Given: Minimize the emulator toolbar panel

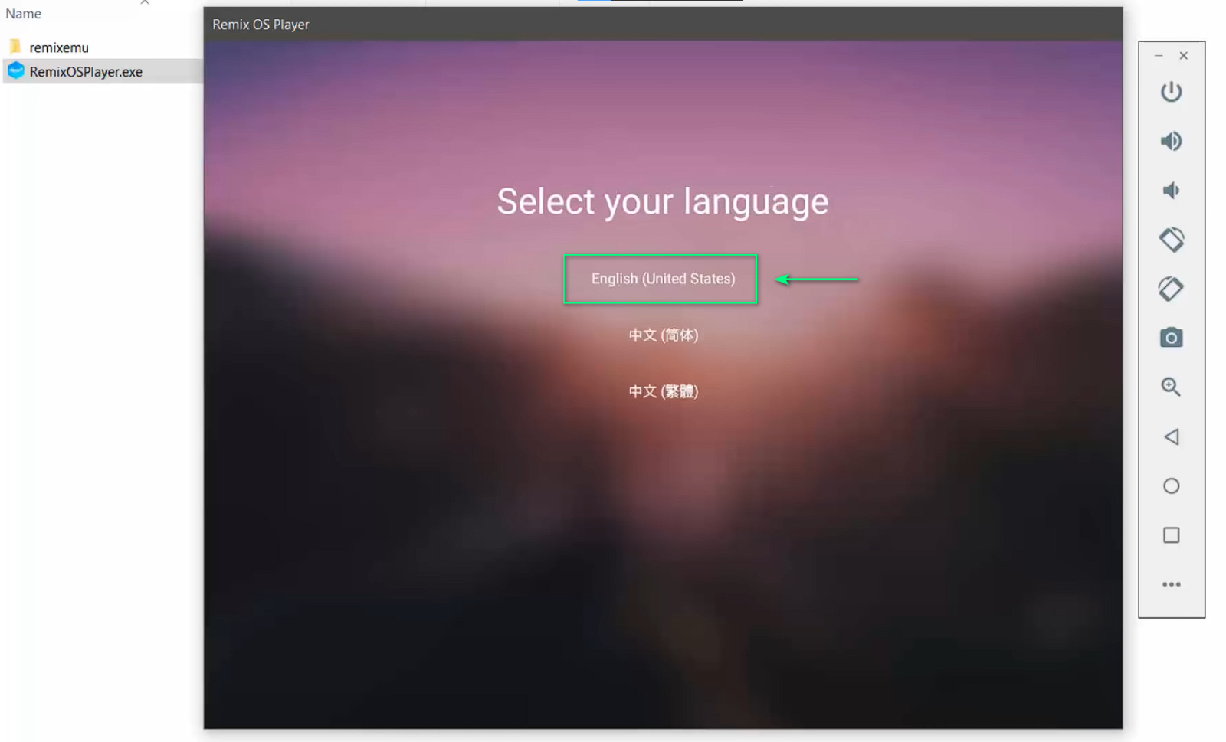Looking at the screenshot, I should [1157, 55].
